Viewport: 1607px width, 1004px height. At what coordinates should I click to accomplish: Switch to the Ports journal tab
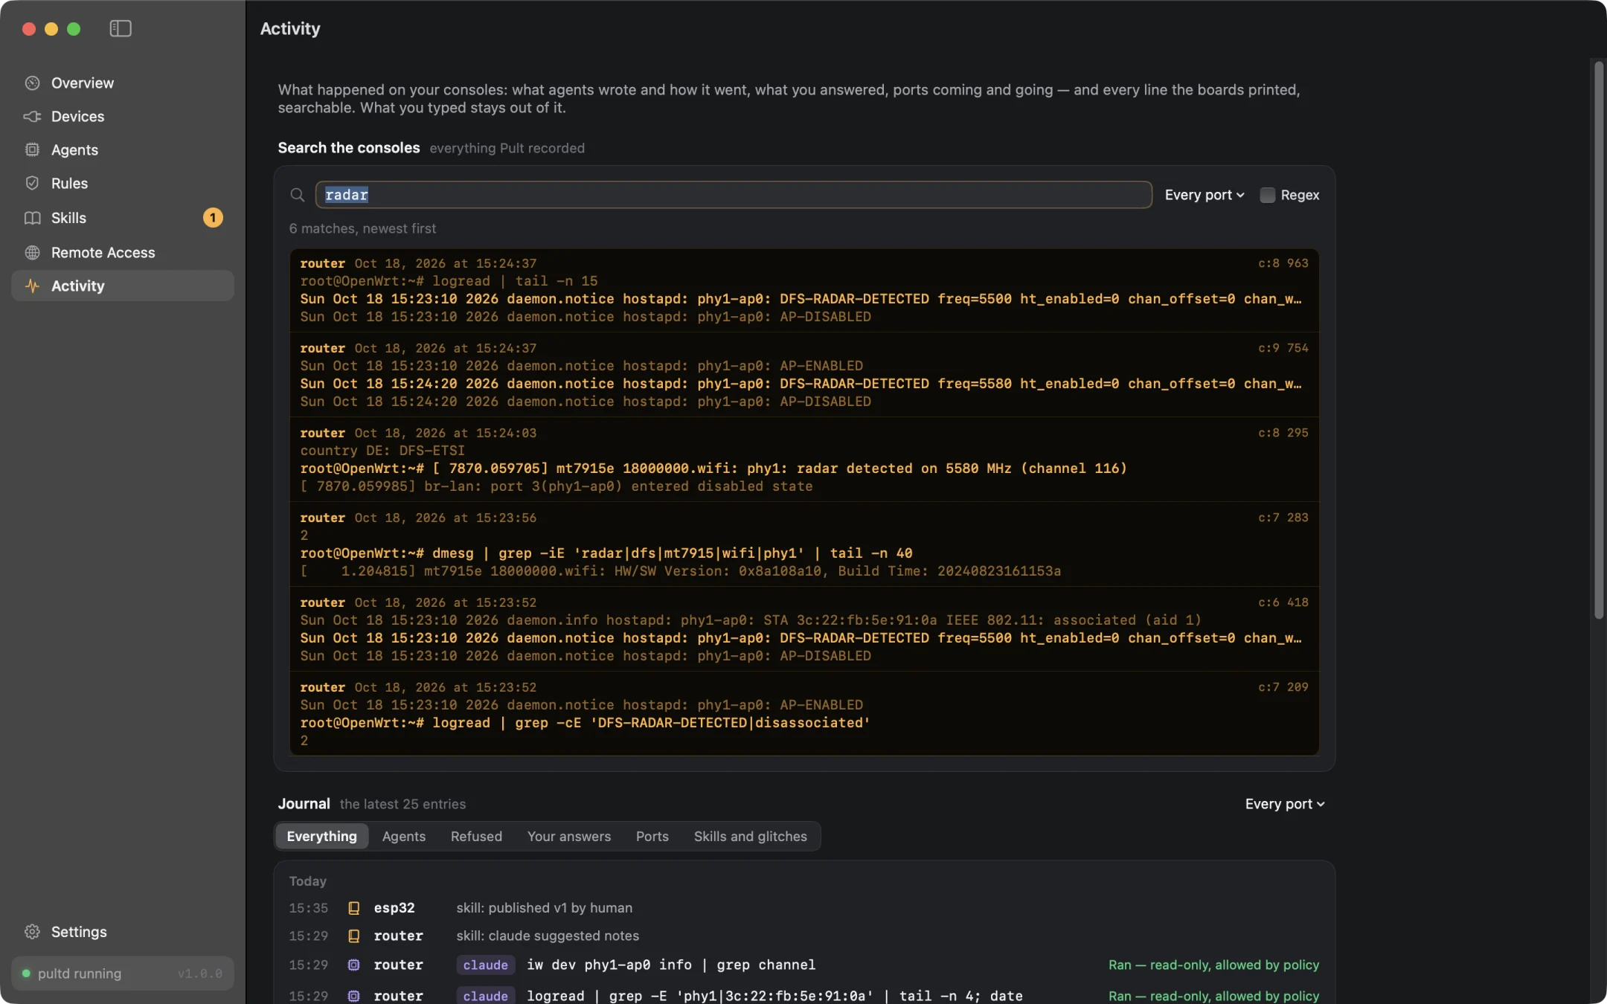(652, 836)
